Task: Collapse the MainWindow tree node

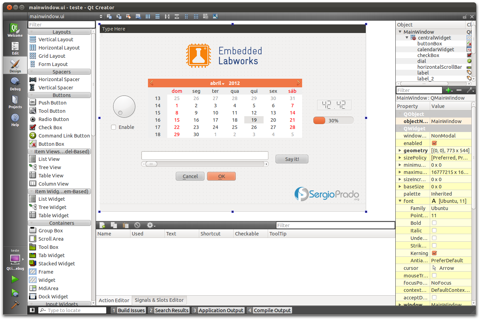Action: 400,32
